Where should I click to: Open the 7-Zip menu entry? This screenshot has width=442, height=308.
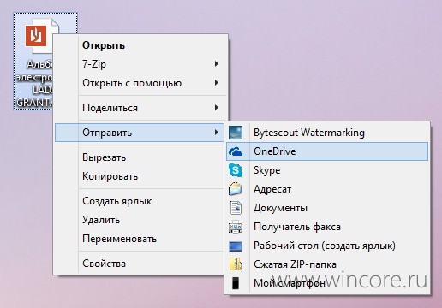click(x=140, y=64)
